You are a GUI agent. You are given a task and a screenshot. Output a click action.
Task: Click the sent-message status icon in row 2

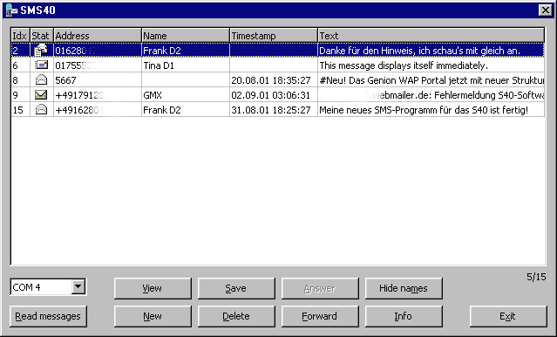41,51
